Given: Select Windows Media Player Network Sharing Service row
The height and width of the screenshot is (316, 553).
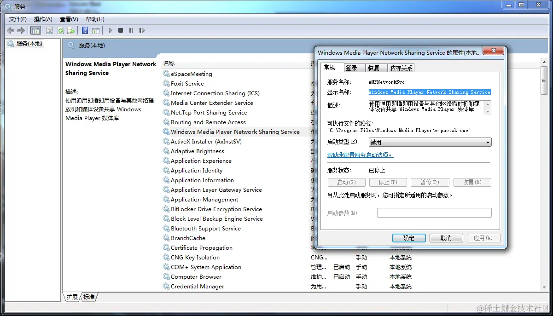Looking at the screenshot, I should tap(236, 132).
